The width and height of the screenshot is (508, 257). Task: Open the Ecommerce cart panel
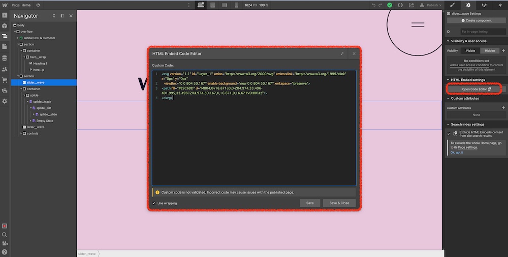click(5, 80)
